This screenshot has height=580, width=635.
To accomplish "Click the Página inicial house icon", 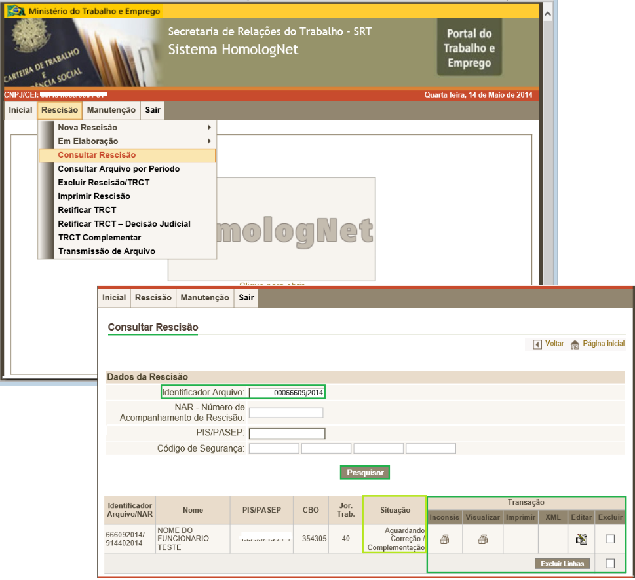I will (575, 344).
